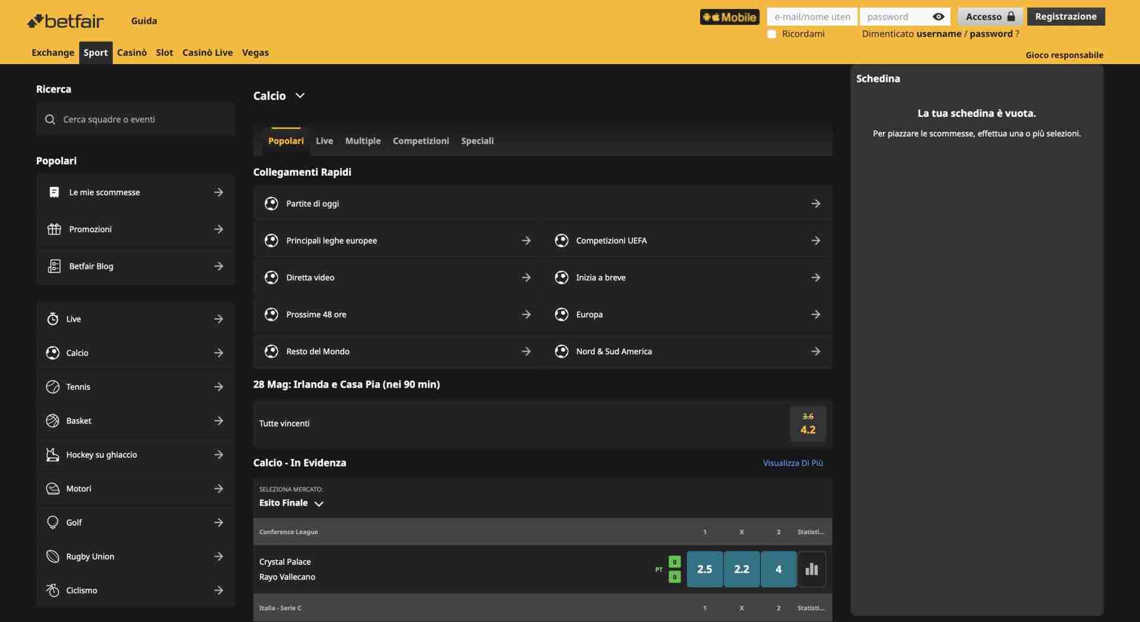Focus the Cerca squadre o eventi field
The height and width of the screenshot is (622, 1140).
(x=135, y=119)
